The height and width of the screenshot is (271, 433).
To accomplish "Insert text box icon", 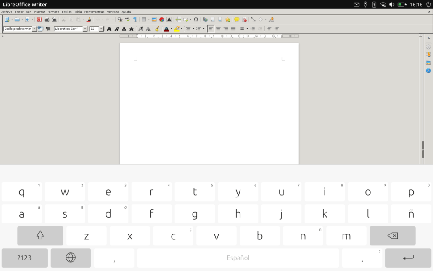I will (x=169, y=19).
